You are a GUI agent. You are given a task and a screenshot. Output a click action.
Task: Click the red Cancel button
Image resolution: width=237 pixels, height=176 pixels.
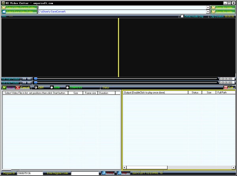(x=23, y=87)
